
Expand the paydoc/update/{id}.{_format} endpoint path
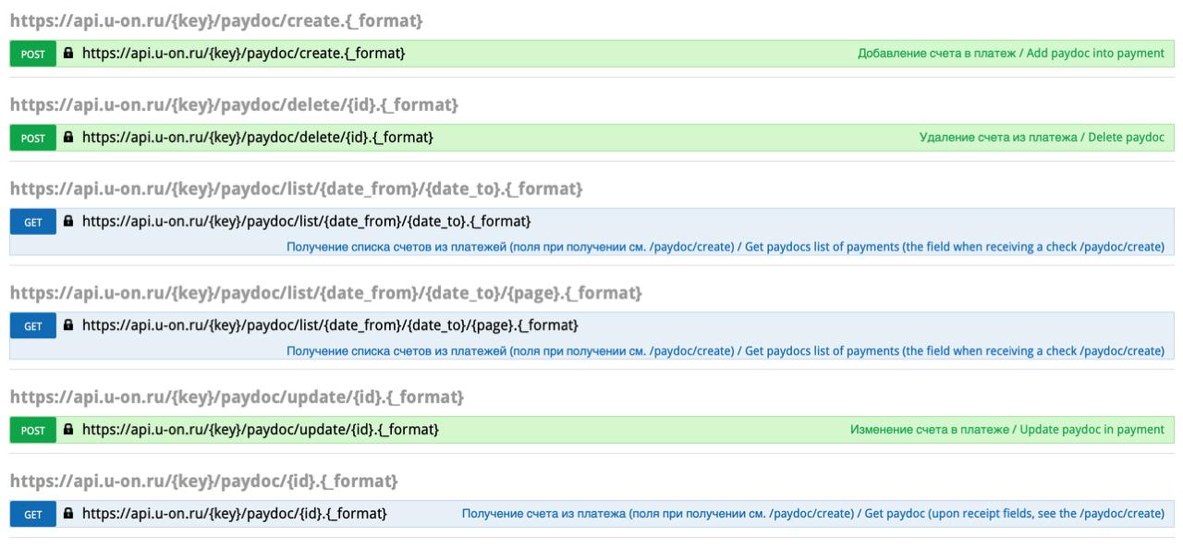click(260, 430)
